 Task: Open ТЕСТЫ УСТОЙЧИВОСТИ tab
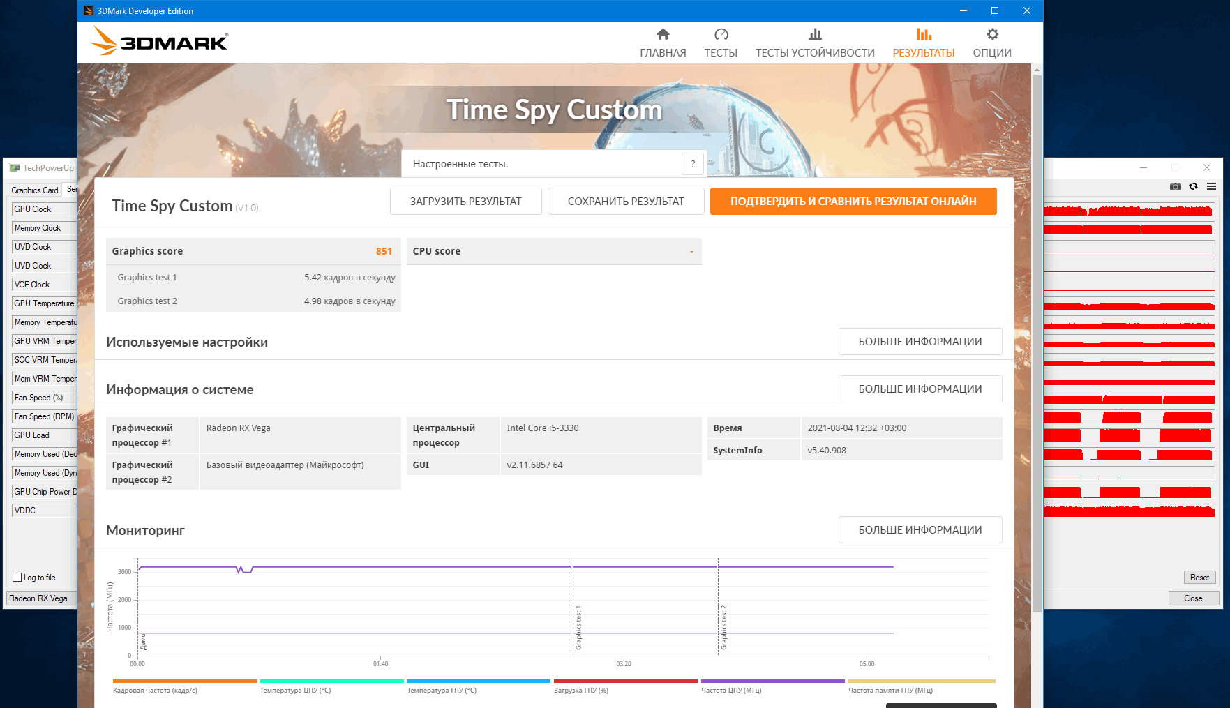(x=815, y=43)
